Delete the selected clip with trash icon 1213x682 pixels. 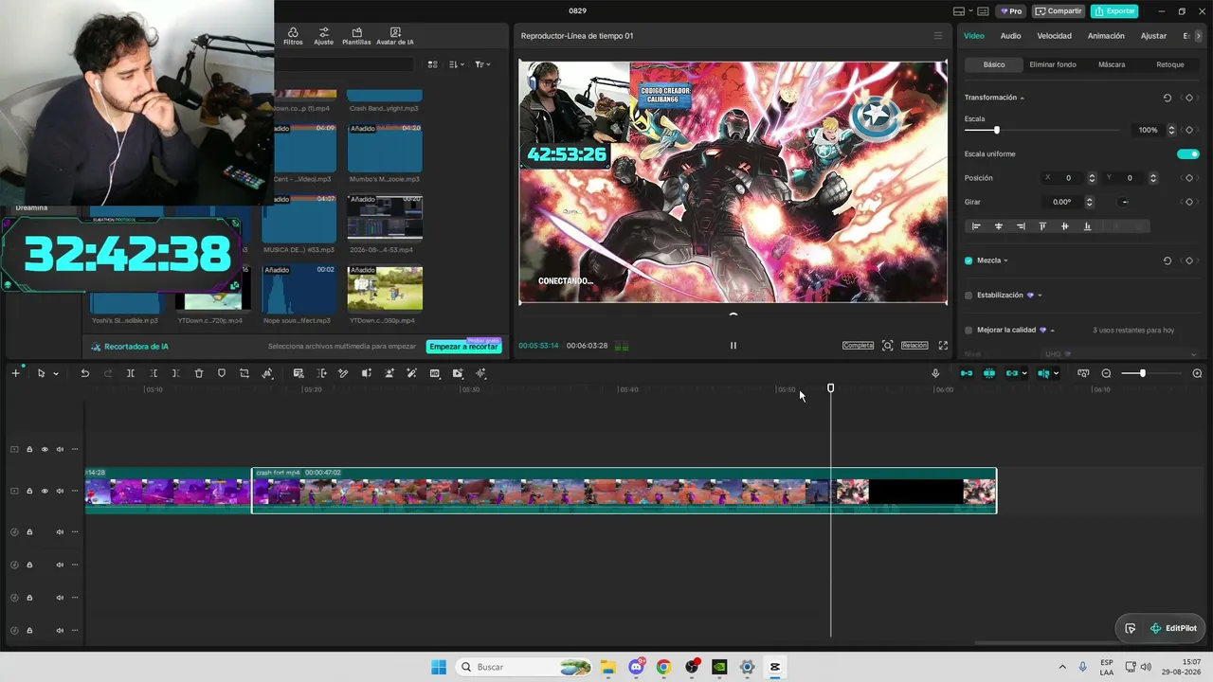[199, 373]
